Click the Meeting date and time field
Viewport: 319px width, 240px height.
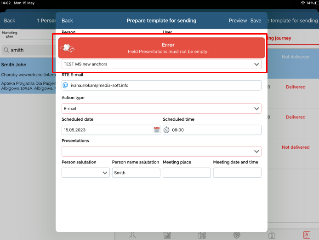pyautogui.click(x=237, y=173)
